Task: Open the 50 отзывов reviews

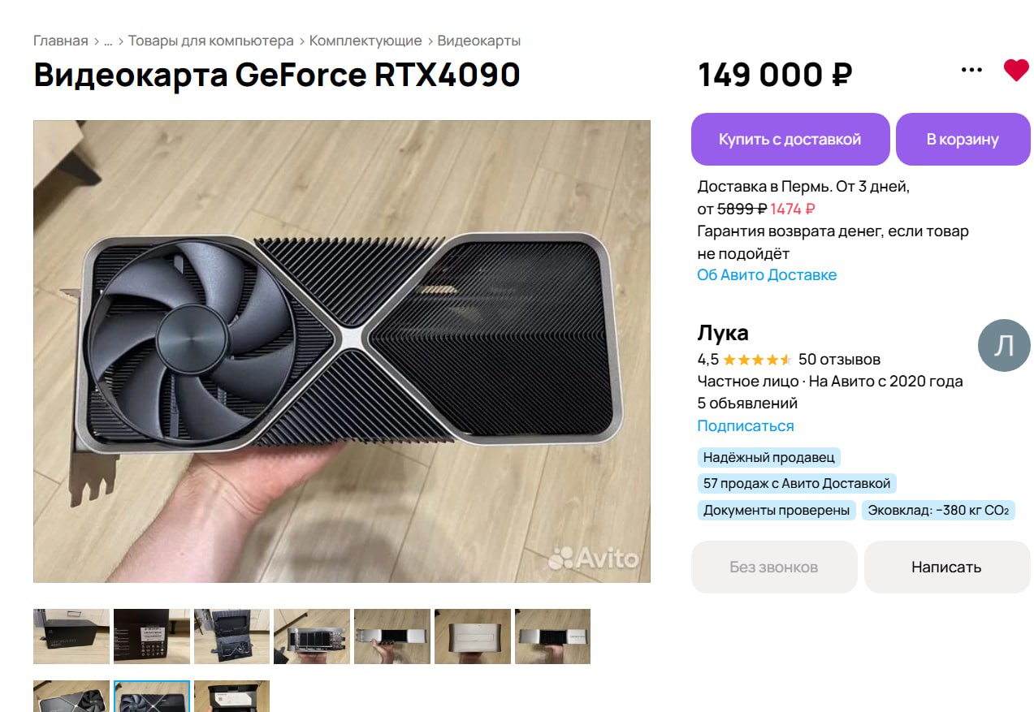Action: click(839, 360)
